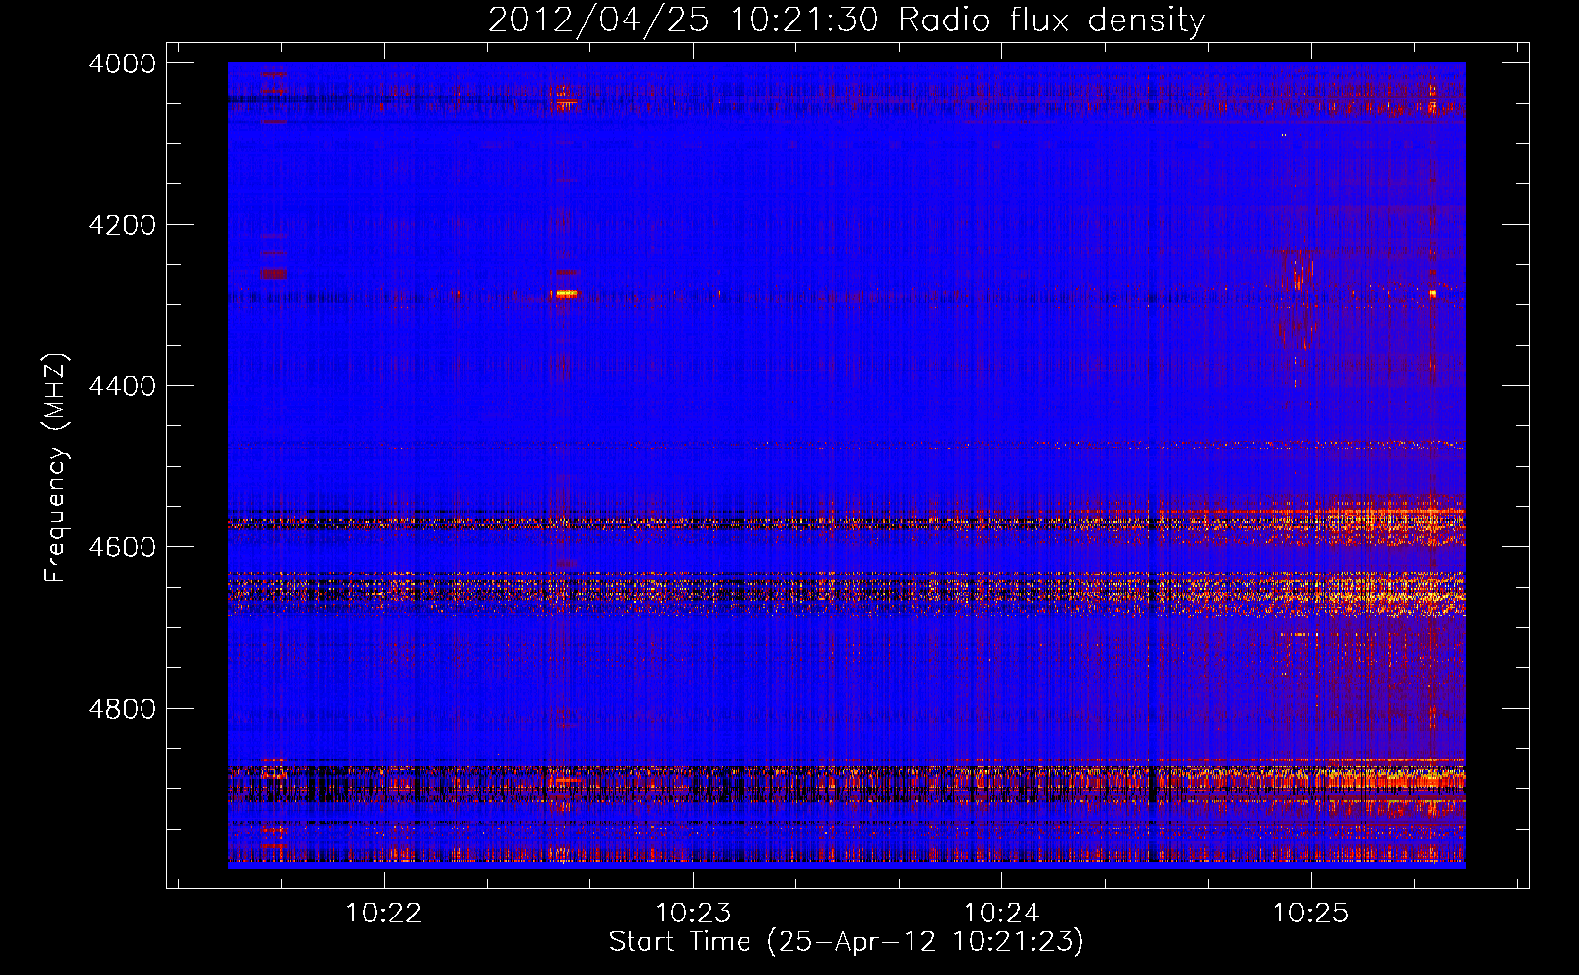Viewport: 1579px width, 975px height.
Task: Click the 10:22 time axis label
Action: 384,913
